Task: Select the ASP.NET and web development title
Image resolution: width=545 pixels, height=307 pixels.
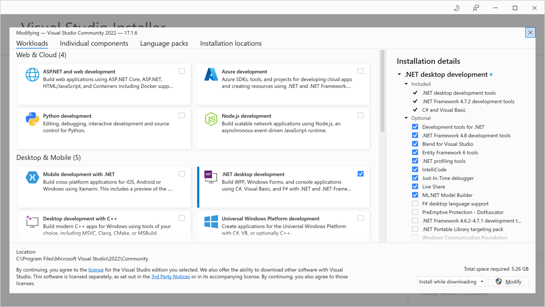Action: click(79, 72)
